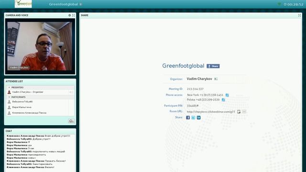Toggle the organizer's audio status icon in attendee row
The image size is (306, 172).
pos(71,92)
